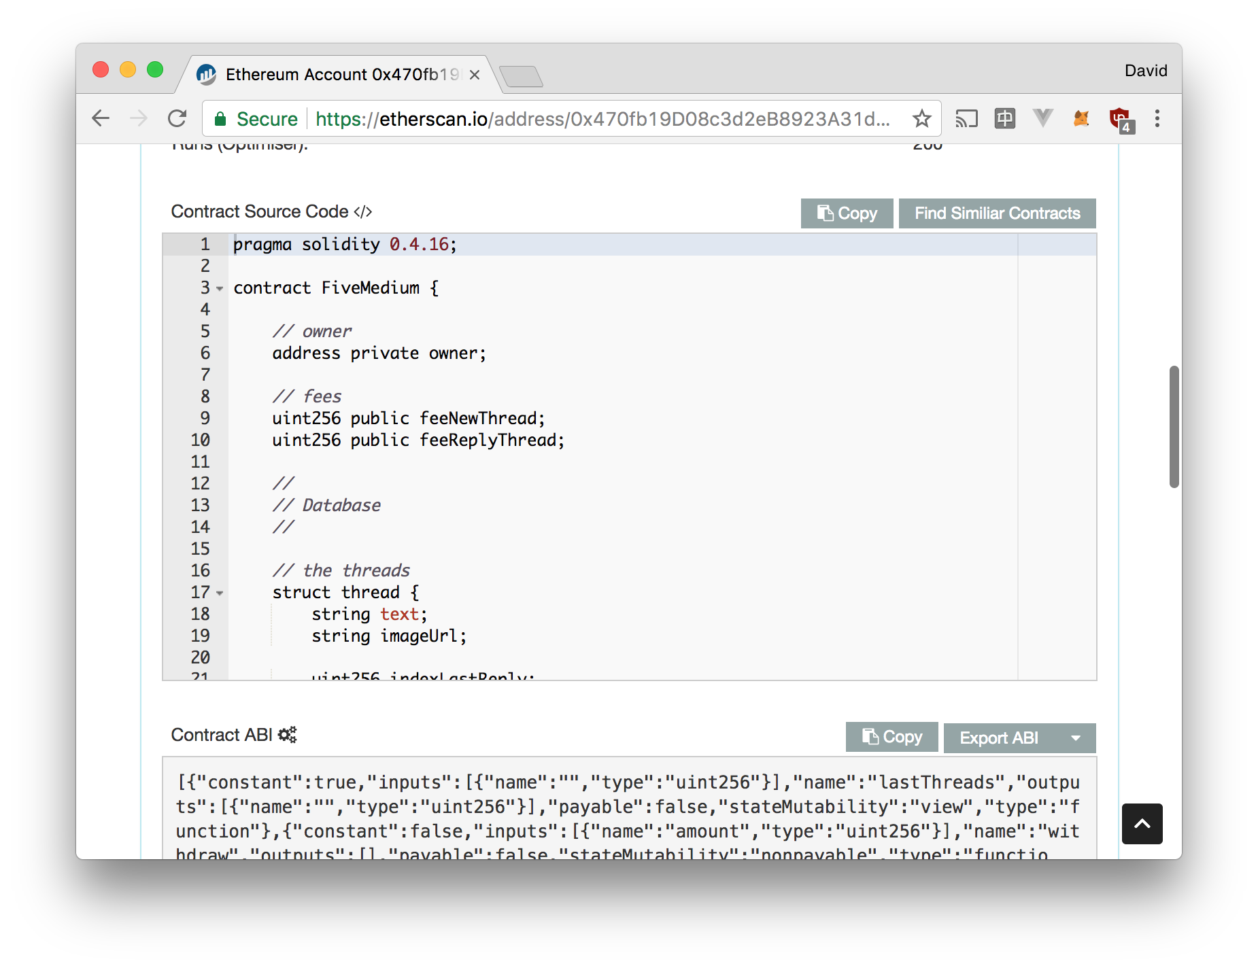This screenshot has height=968, width=1258.
Task: Click the Chromecast cast icon
Action: tap(966, 118)
